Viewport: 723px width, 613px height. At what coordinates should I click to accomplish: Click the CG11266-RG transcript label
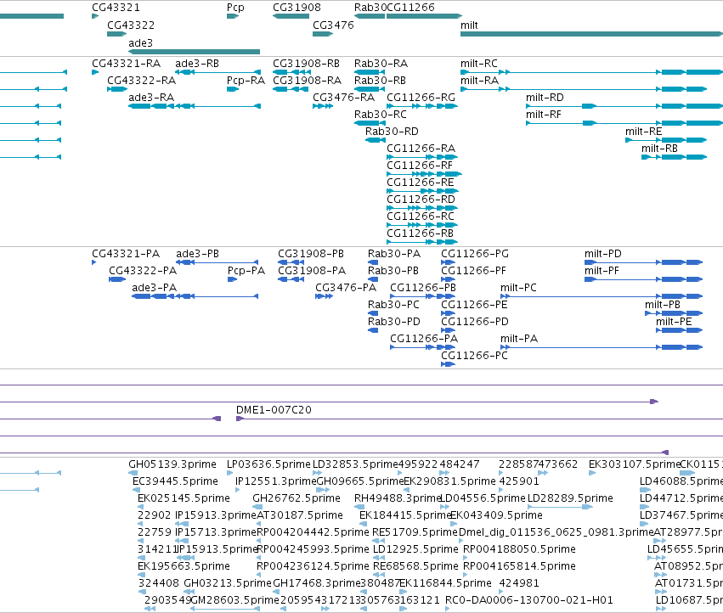pyautogui.click(x=421, y=98)
